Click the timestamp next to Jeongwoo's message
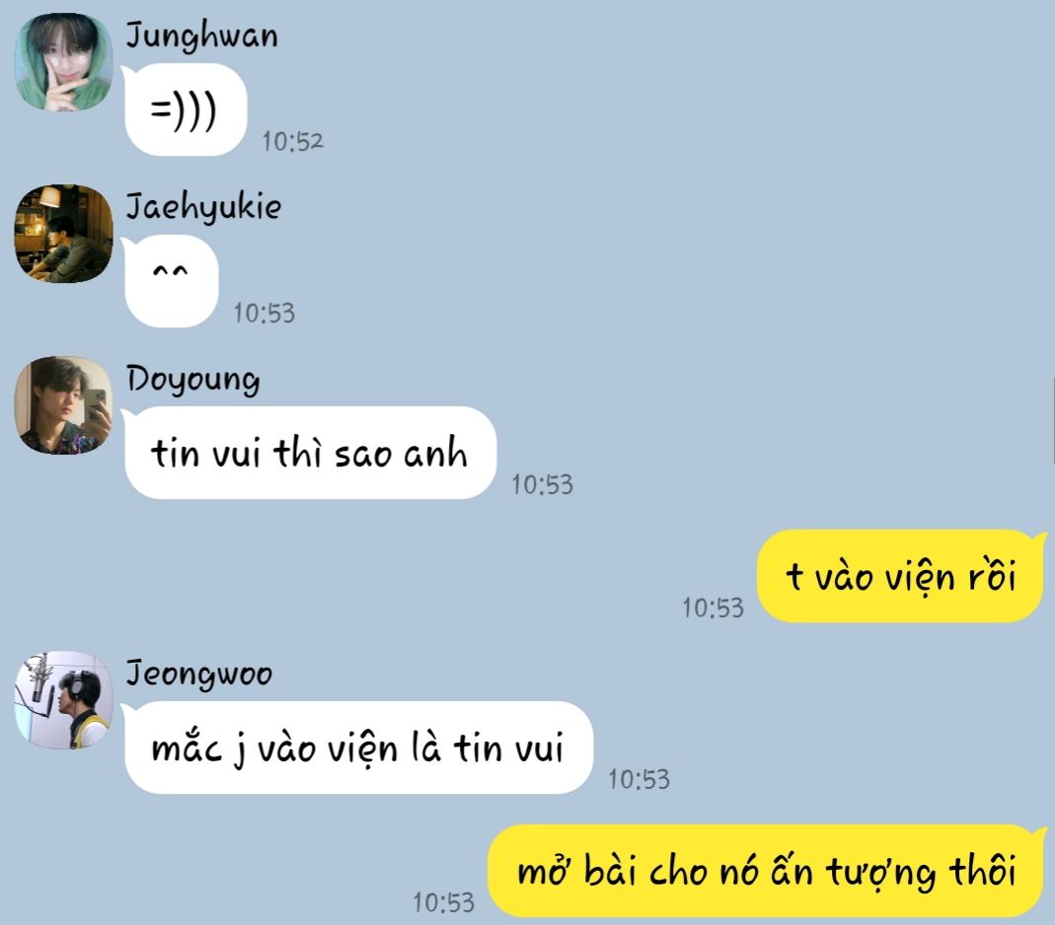 [640, 780]
